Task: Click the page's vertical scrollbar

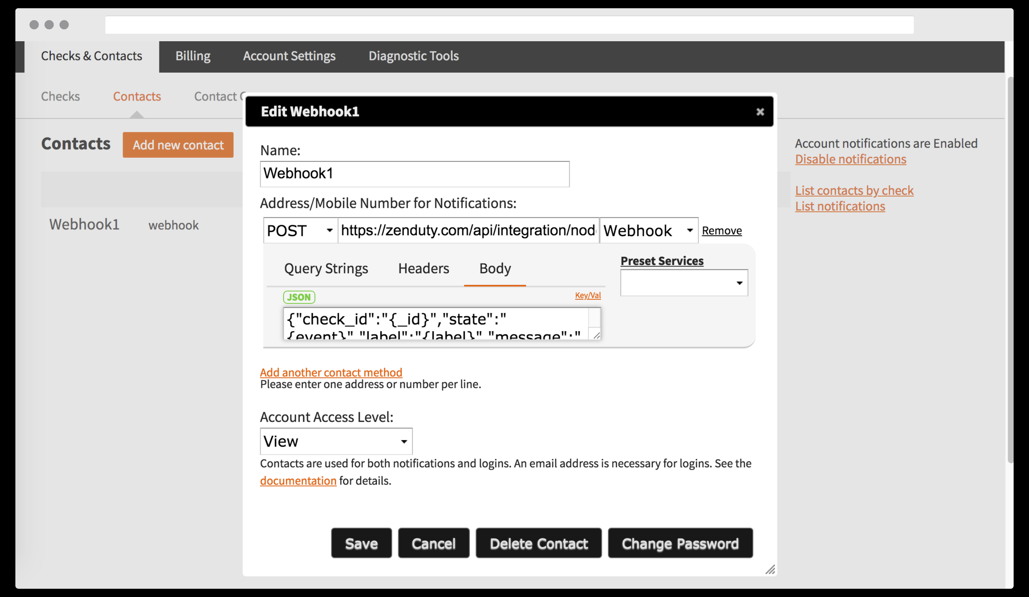Action: (x=1010, y=269)
